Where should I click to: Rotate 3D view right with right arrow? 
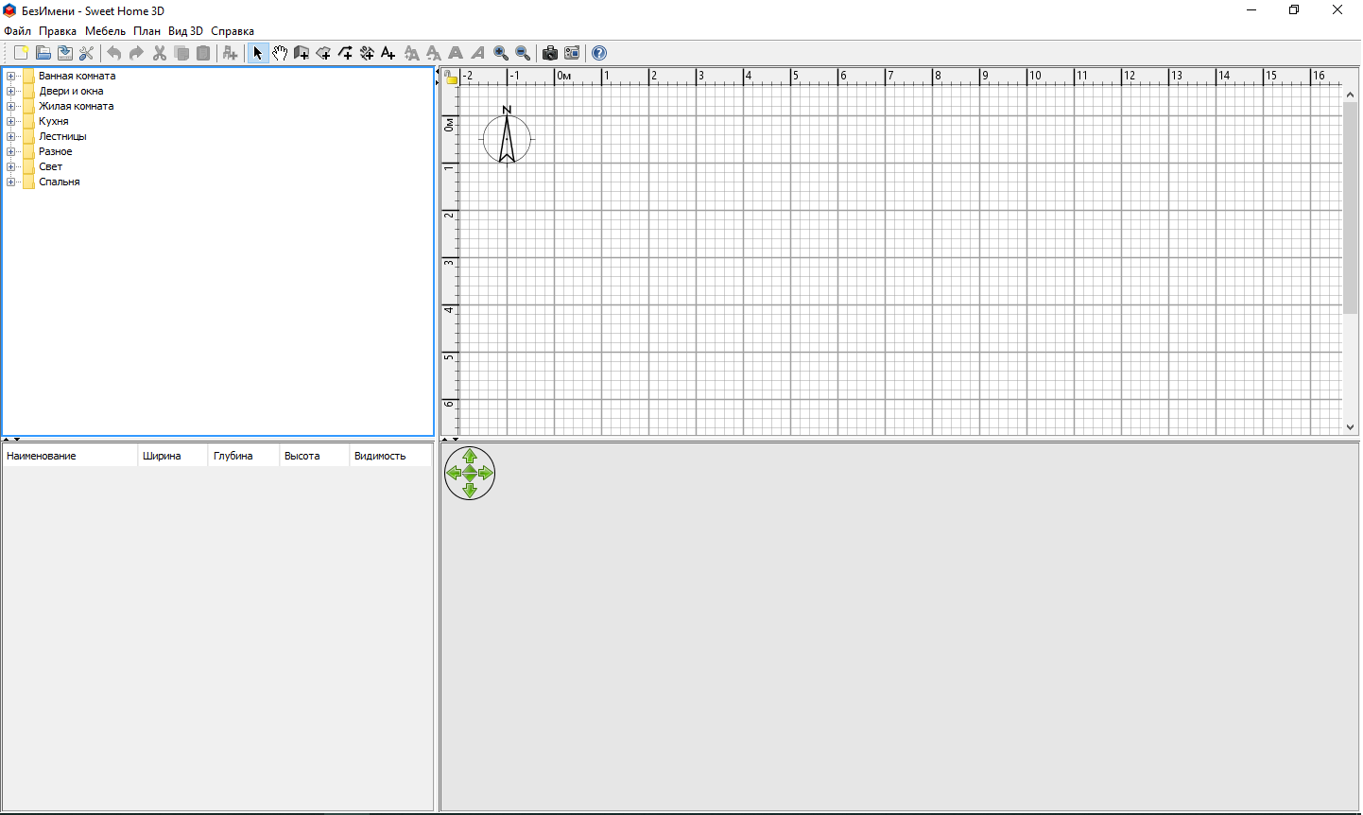point(487,473)
